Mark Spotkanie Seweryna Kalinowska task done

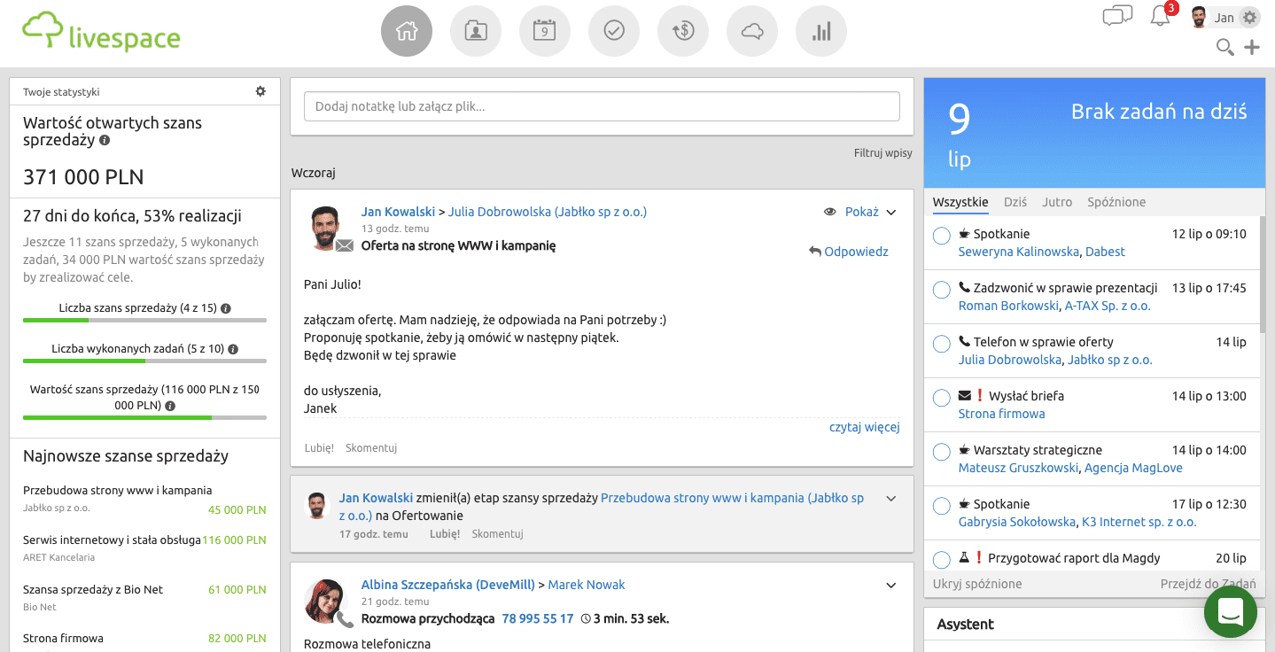[x=942, y=237]
